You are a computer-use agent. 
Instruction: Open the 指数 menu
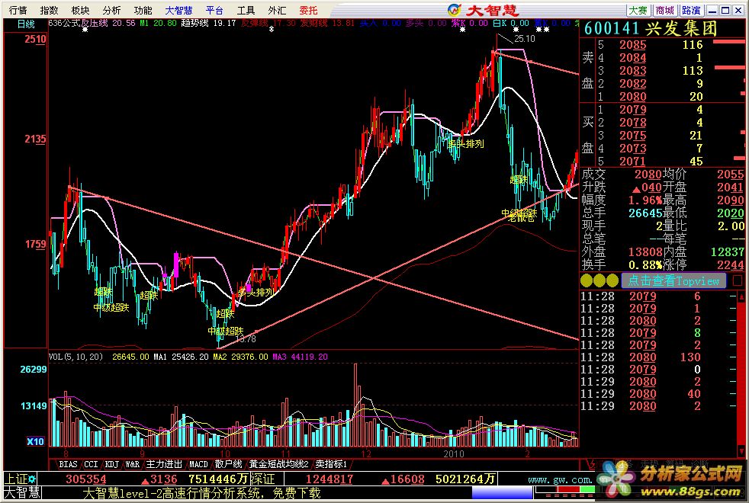point(49,10)
